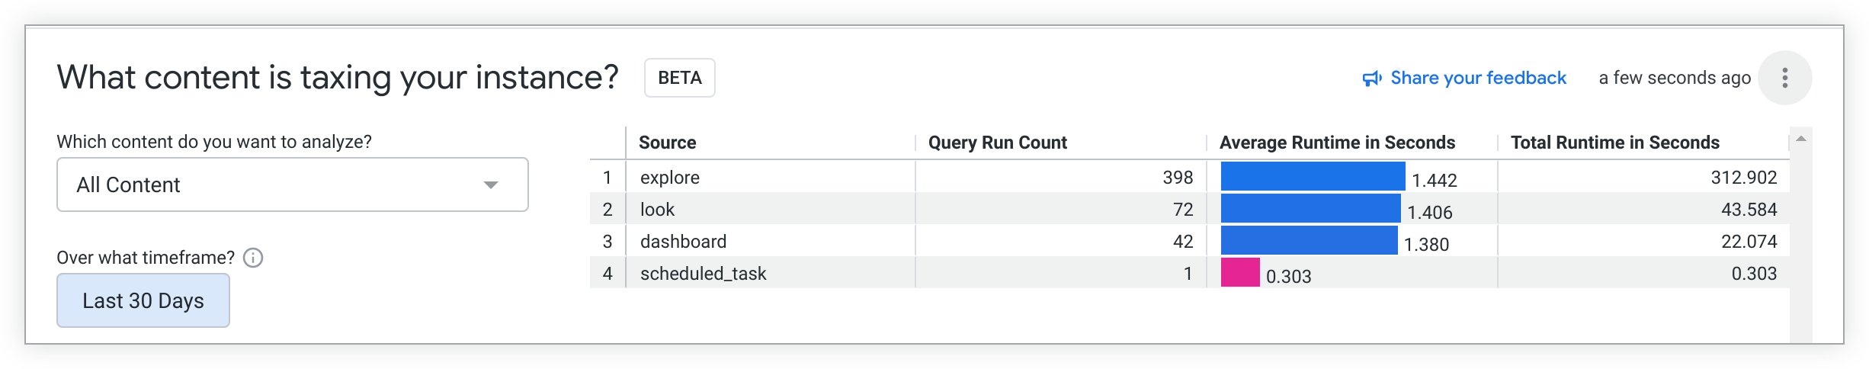
Task: Sort by Total Runtime in Seconds header
Action: click(x=1614, y=143)
